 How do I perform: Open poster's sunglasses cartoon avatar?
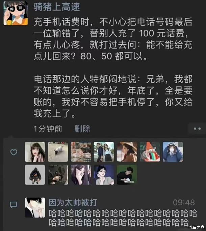click(x=16, y=13)
